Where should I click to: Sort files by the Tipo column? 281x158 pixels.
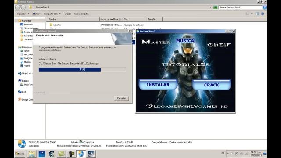(135, 19)
